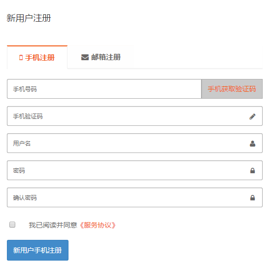Click the lock icon in 确认密码 field

point(252,198)
